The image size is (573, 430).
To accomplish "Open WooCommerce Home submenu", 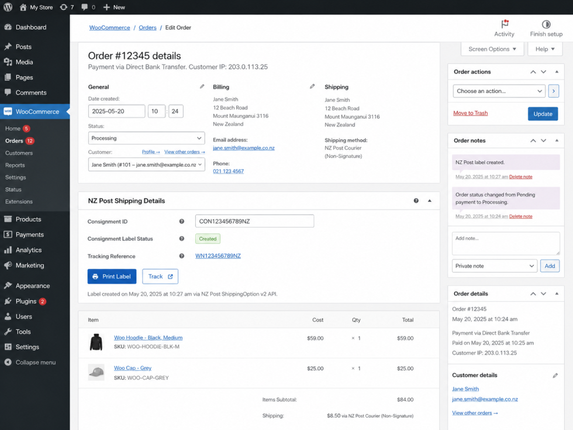I will pyautogui.click(x=13, y=128).
